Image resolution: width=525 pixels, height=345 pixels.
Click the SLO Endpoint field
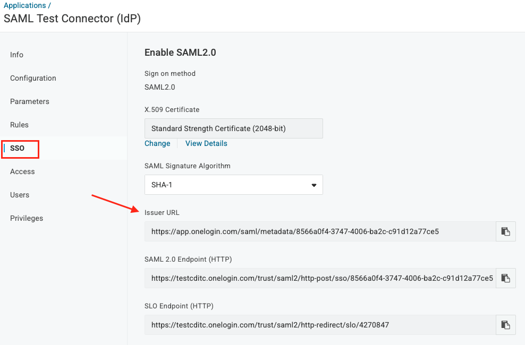pos(319,325)
